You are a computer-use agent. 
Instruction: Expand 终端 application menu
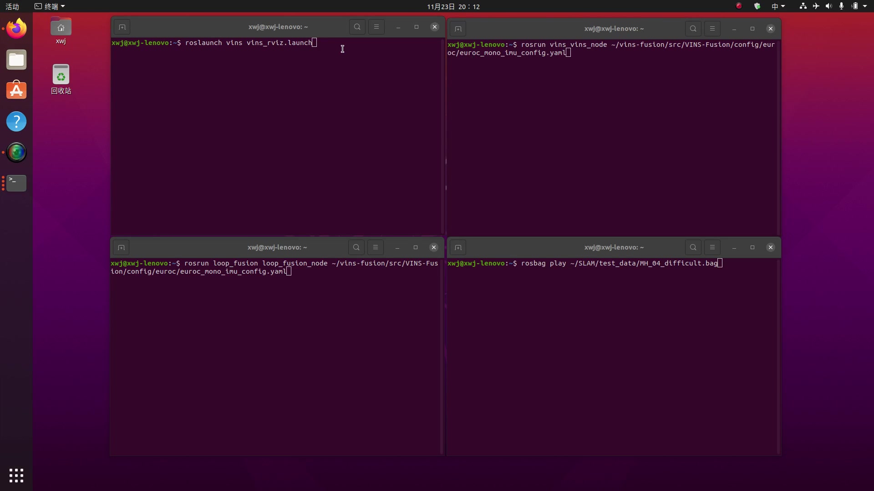click(x=50, y=6)
